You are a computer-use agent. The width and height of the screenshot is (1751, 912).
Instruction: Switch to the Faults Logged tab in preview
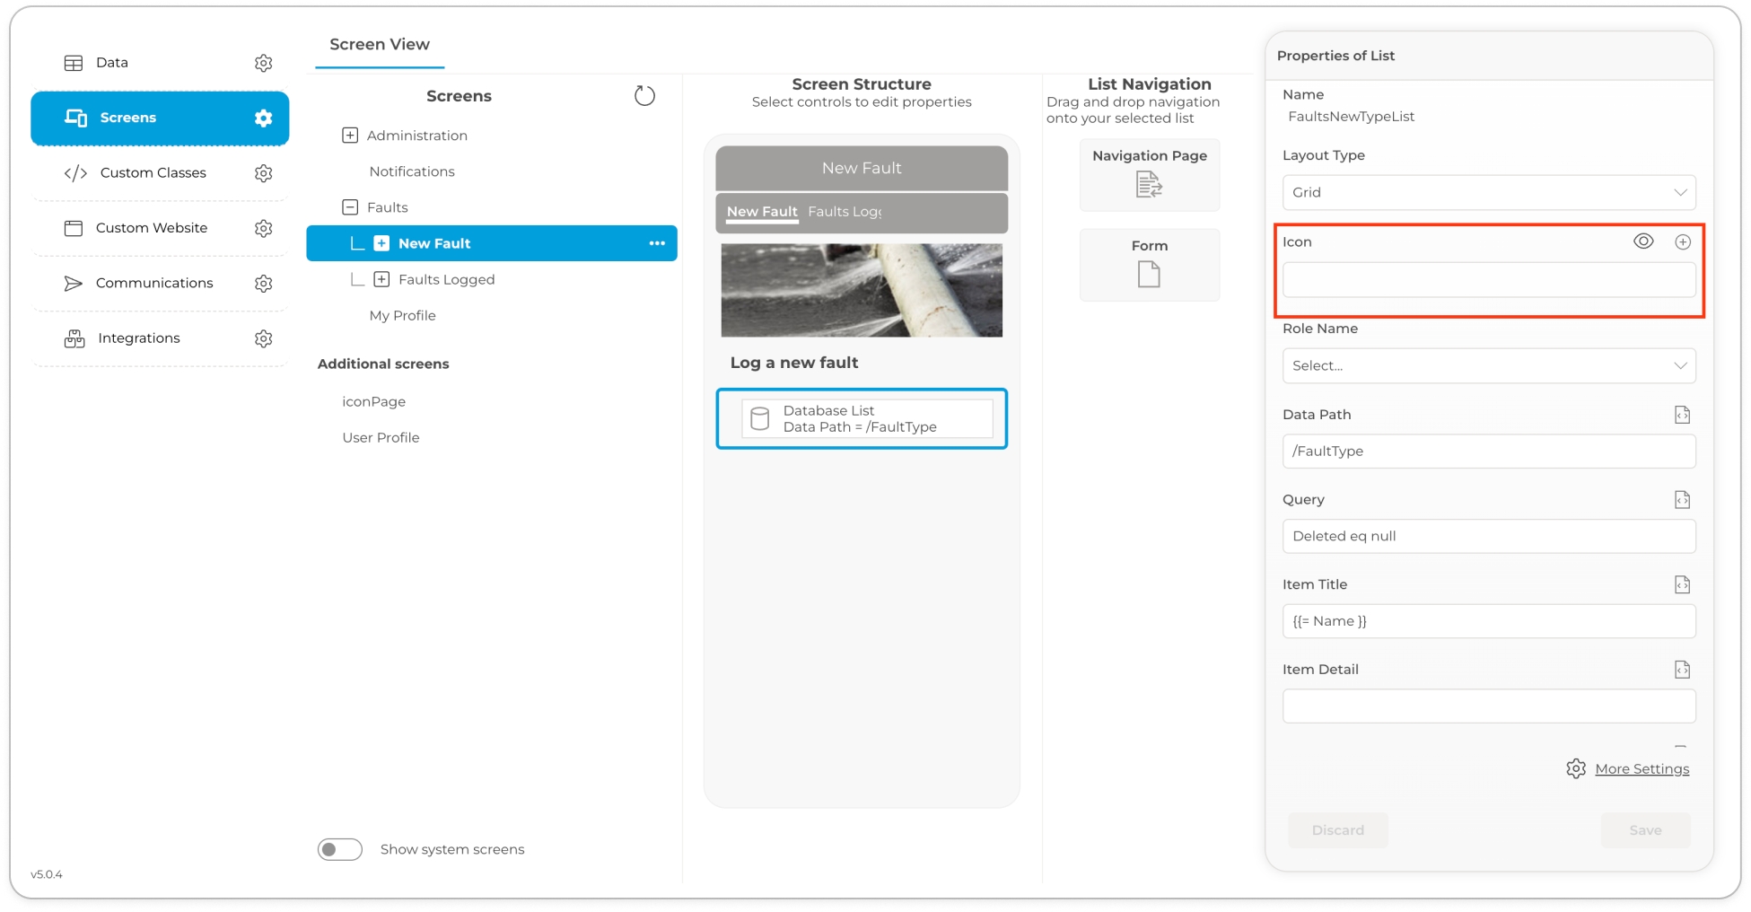click(844, 212)
